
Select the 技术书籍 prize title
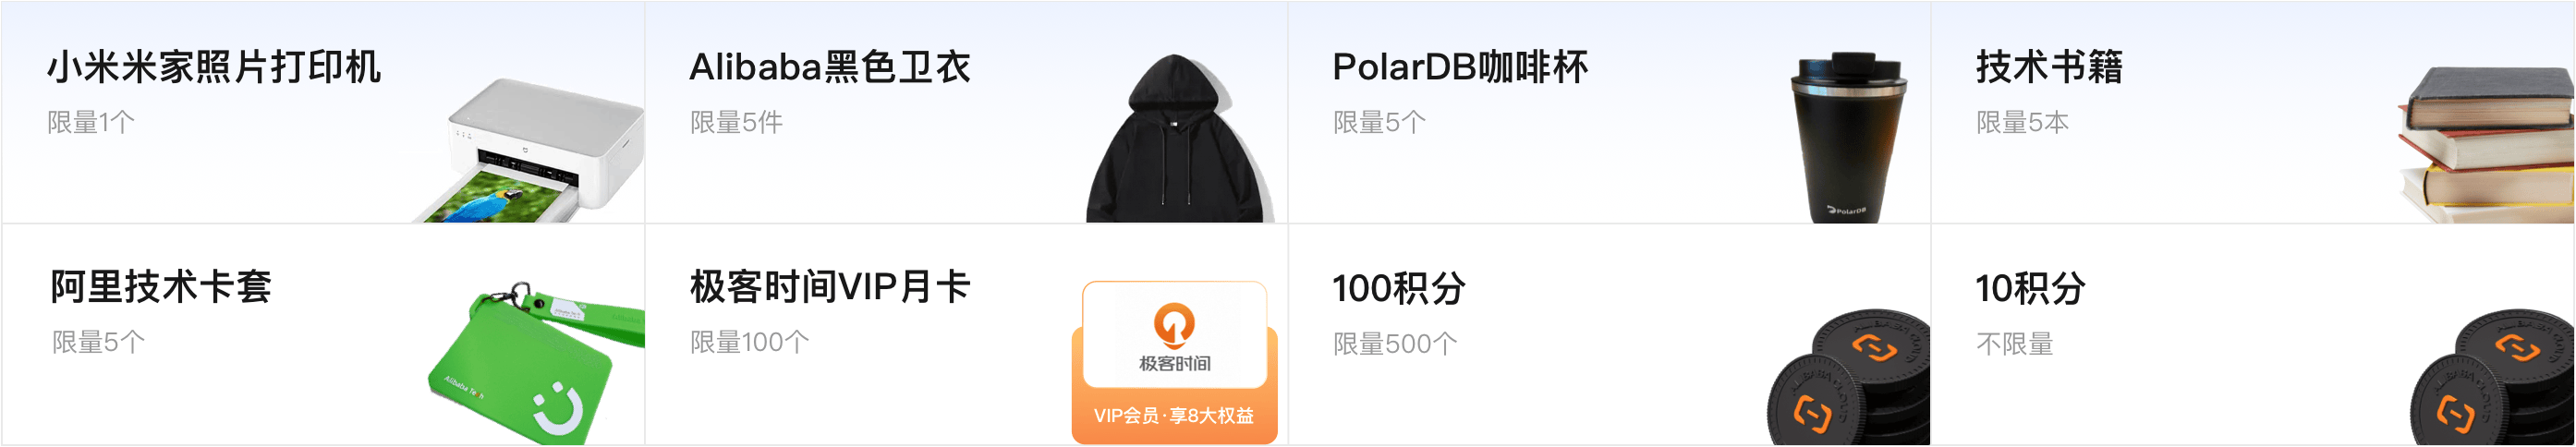[2049, 67]
